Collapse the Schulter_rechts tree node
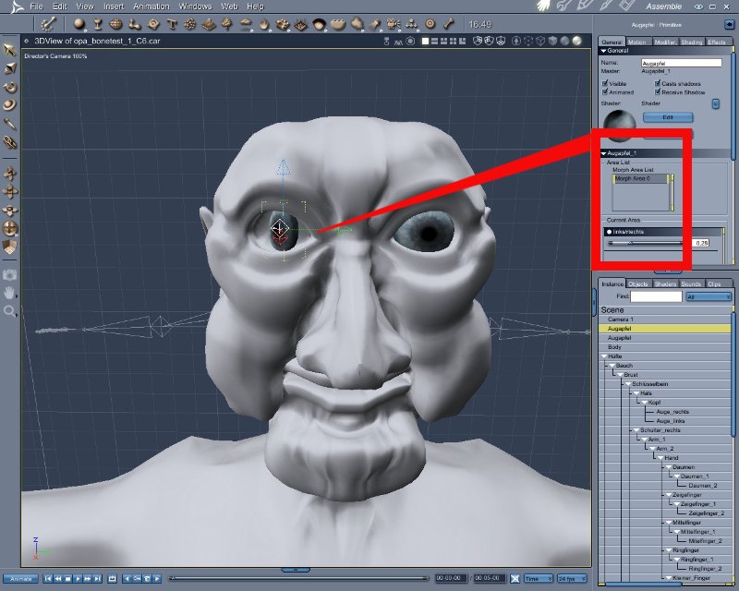 (x=636, y=430)
